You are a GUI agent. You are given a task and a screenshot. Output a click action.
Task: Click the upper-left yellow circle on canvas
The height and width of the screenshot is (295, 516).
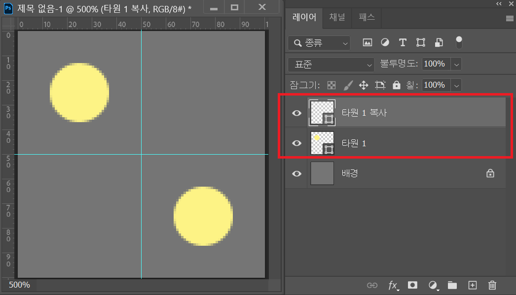tap(79, 93)
